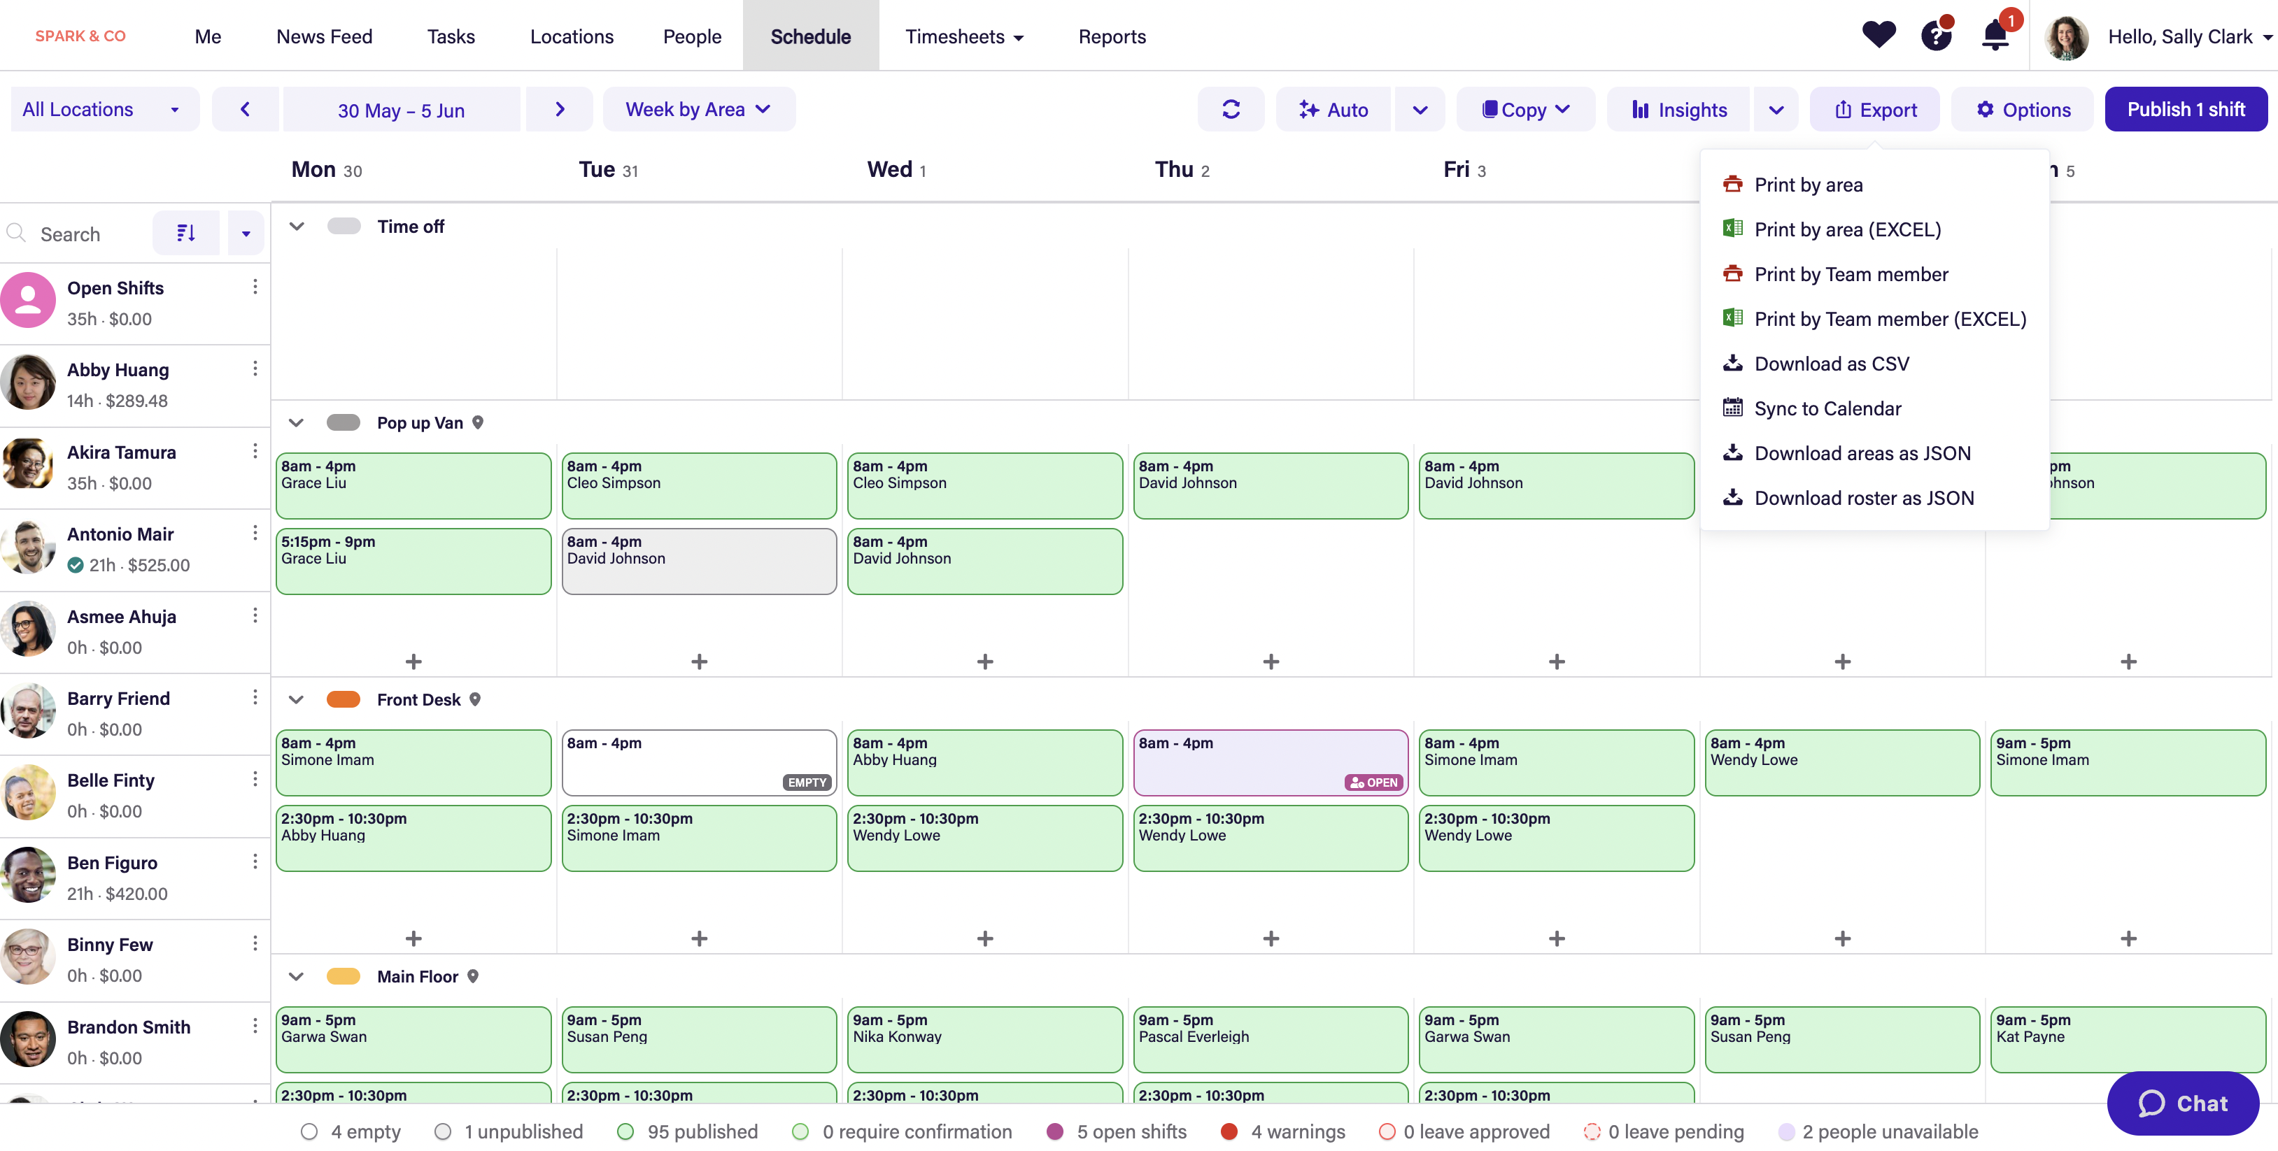The width and height of the screenshot is (2278, 1151).
Task: Toggle the 95 published filter
Action: pos(687,1131)
